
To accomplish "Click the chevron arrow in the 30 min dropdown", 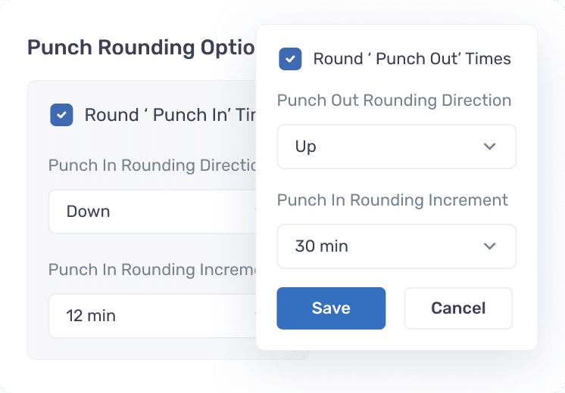I will point(490,246).
